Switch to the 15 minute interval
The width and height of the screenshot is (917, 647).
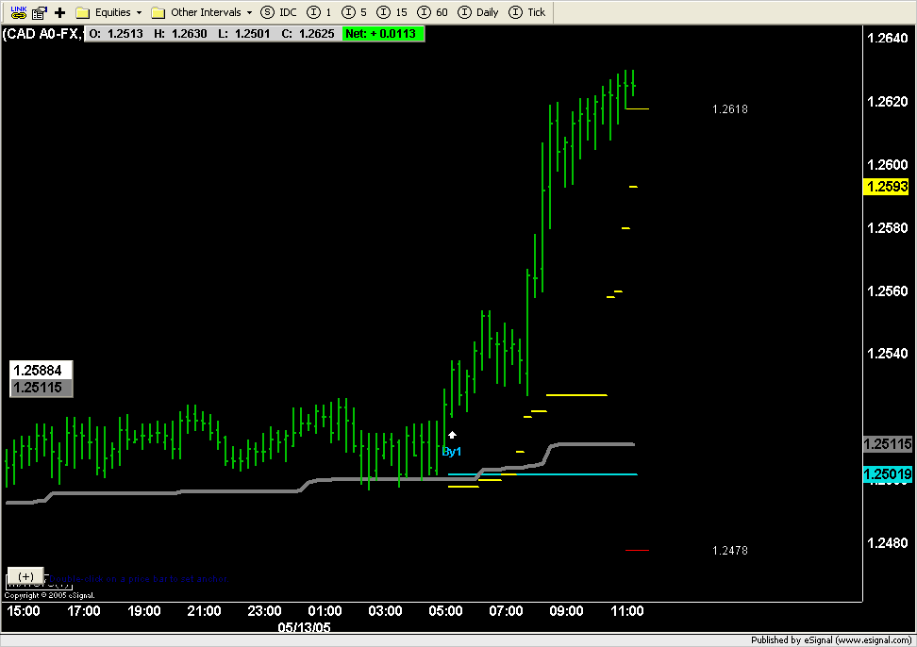click(x=392, y=12)
